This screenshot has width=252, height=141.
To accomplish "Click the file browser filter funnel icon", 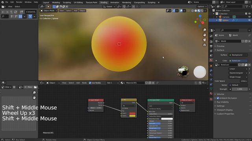I will [30, 16].
